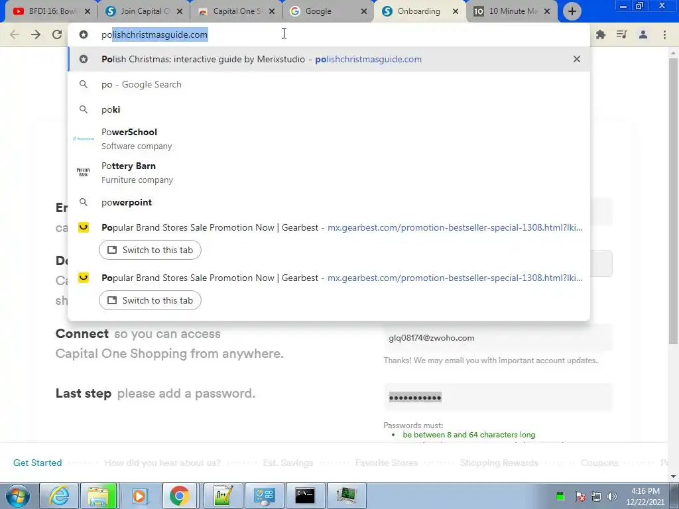Screen dimensions: 679x509
Task: Open a new tab with plus button
Action: 572,11
